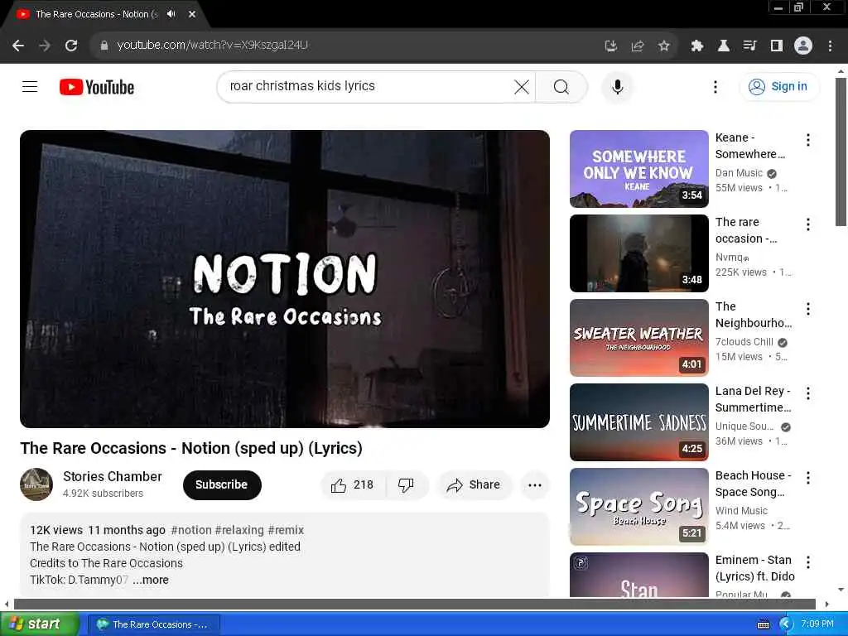Open Chrome Labs flask icon
The width and height of the screenshot is (848, 636).
(723, 46)
